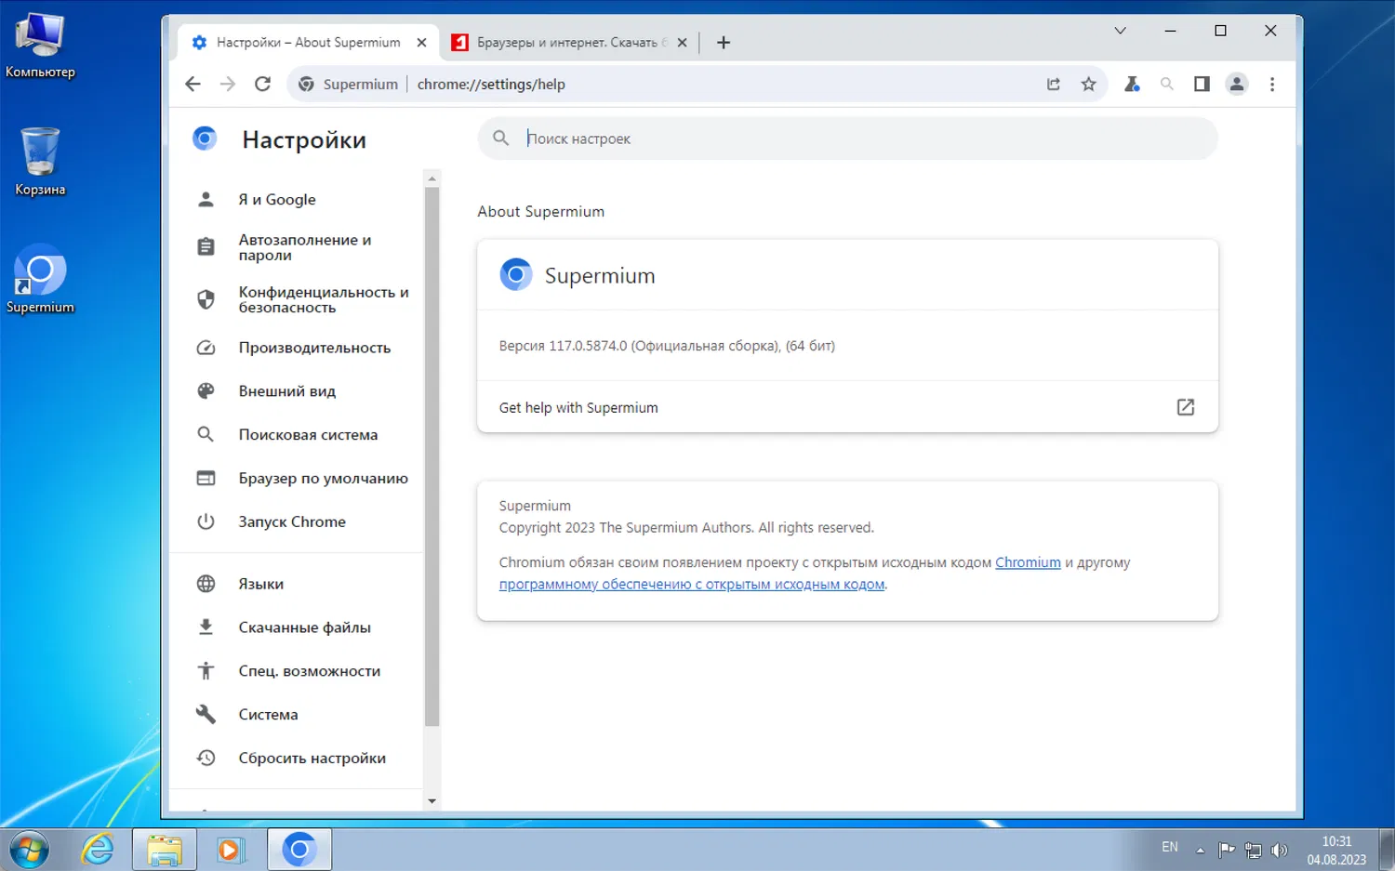Open Get help with Supermium
The width and height of the screenshot is (1395, 871).
tap(847, 407)
